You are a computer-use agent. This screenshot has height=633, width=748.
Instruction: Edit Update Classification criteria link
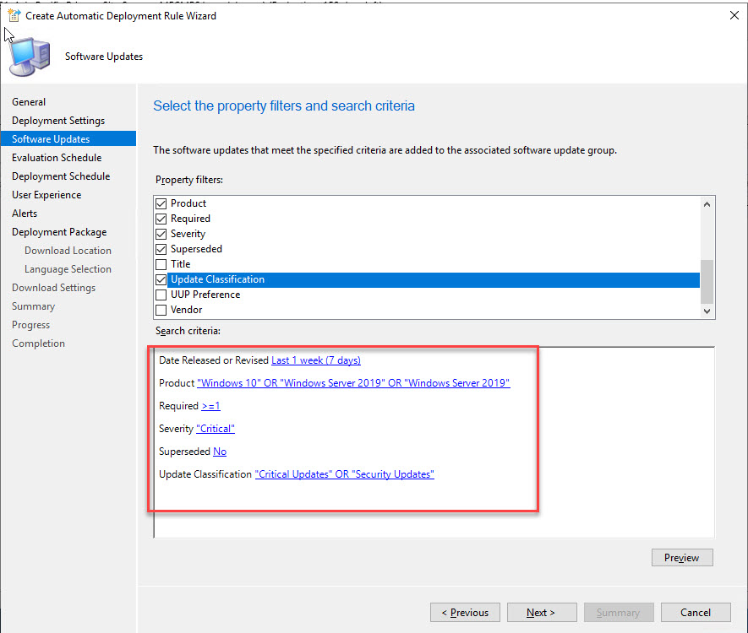coord(344,474)
